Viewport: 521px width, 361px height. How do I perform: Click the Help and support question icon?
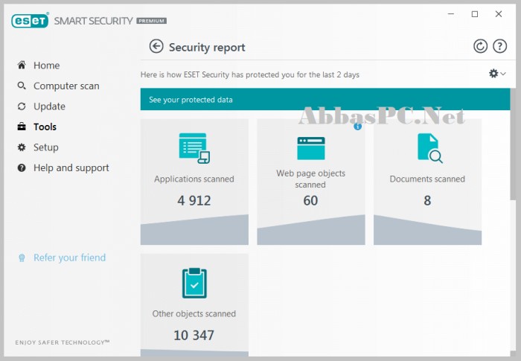point(22,168)
